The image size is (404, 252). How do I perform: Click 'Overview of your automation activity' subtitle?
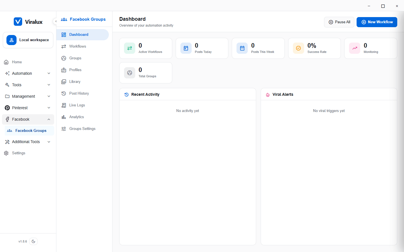[x=146, y=25]
